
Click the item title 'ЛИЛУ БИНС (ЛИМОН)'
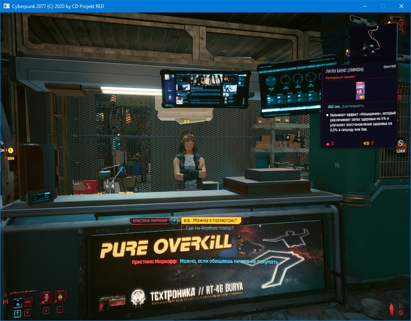pos(345,70)
